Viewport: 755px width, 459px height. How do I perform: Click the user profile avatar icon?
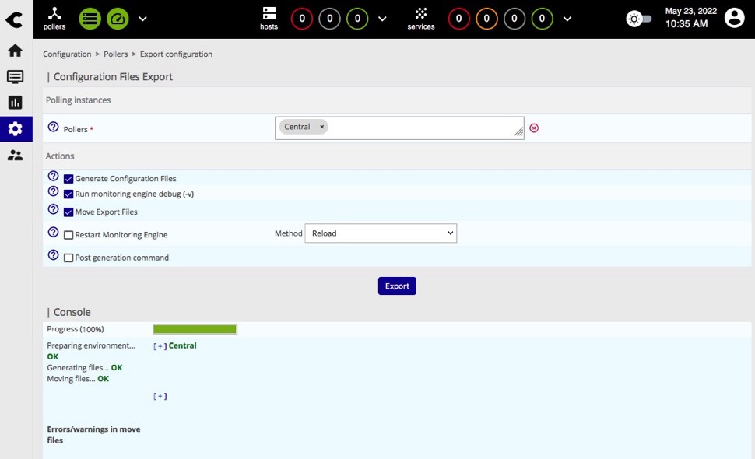(734, 19)
